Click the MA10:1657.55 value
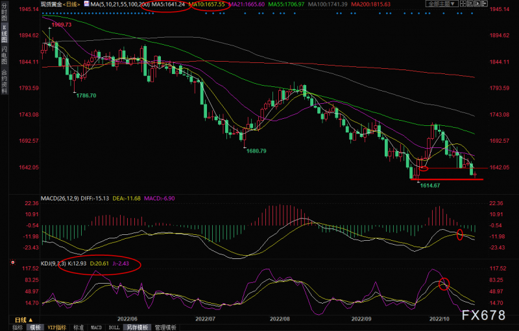 pos(206,5)
